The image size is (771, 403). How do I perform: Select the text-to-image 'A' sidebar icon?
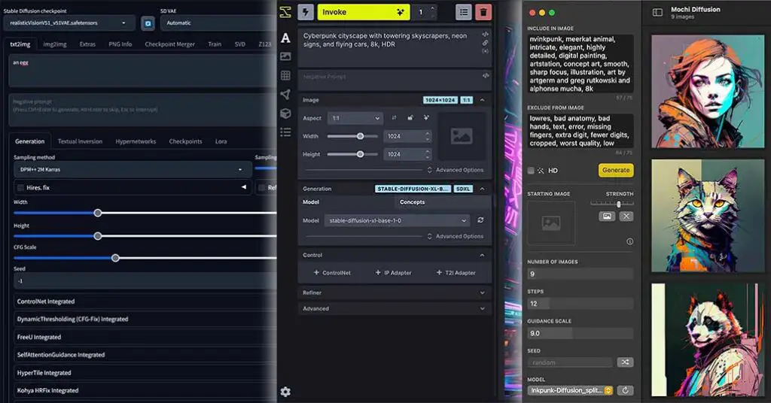(285, 38)
